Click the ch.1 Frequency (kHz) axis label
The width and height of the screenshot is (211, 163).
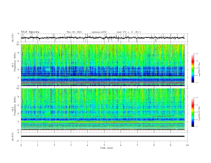(x=14, y=65)
